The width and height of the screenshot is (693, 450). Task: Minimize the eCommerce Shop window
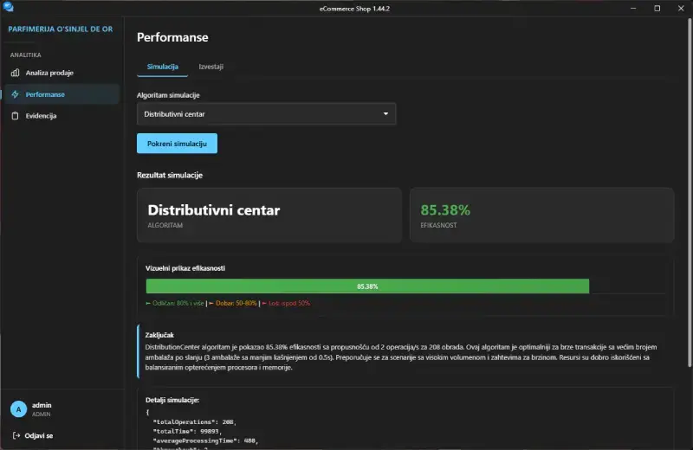click(633, 8)
